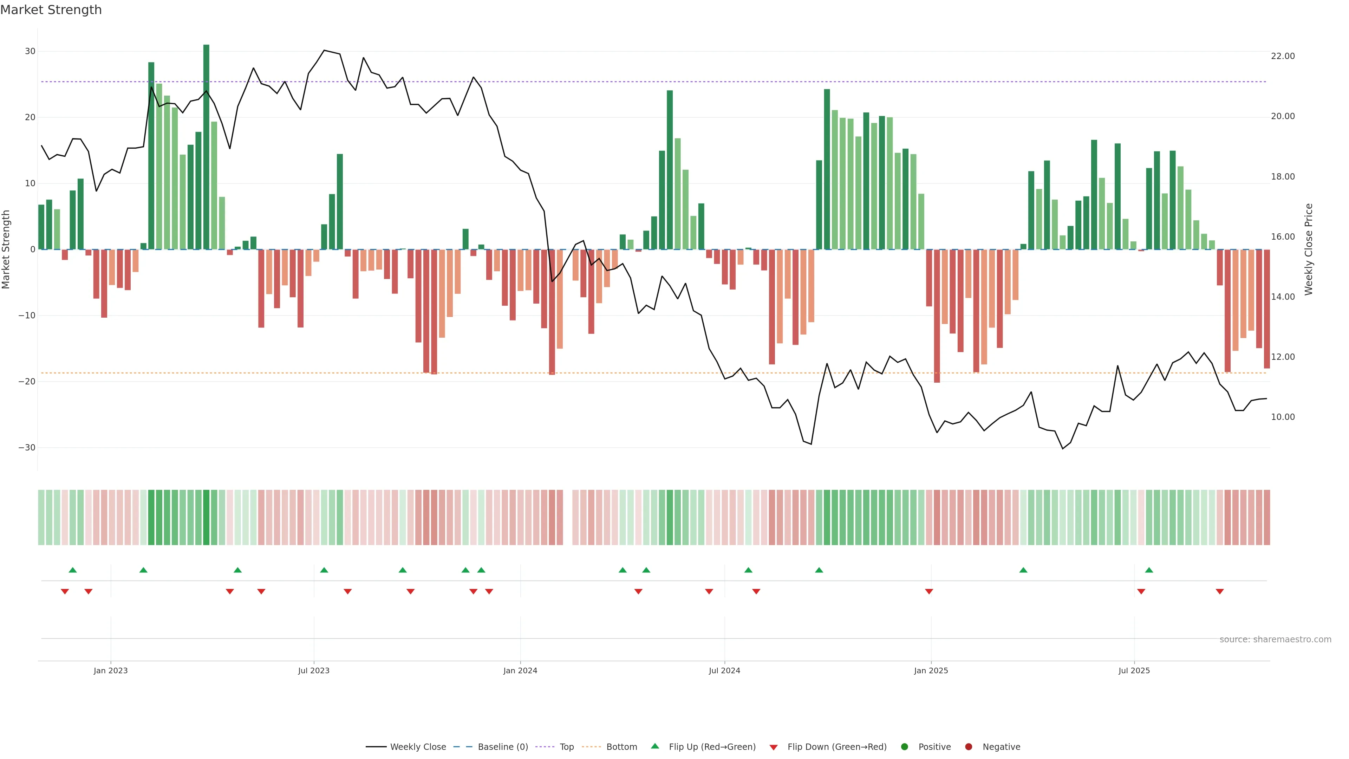Click the green Positive circle legend icon
Image resolution: width=1349 pixels, height=759 pixels.
pos(904,746)
